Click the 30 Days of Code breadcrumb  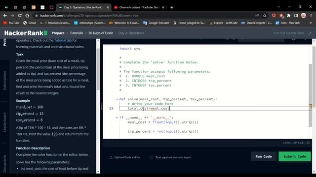[101, 33]
